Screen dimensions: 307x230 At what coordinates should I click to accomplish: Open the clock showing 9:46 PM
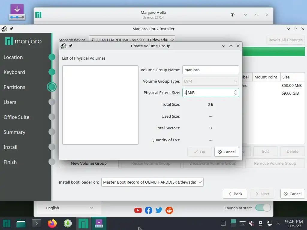click(x=294, y=223)
